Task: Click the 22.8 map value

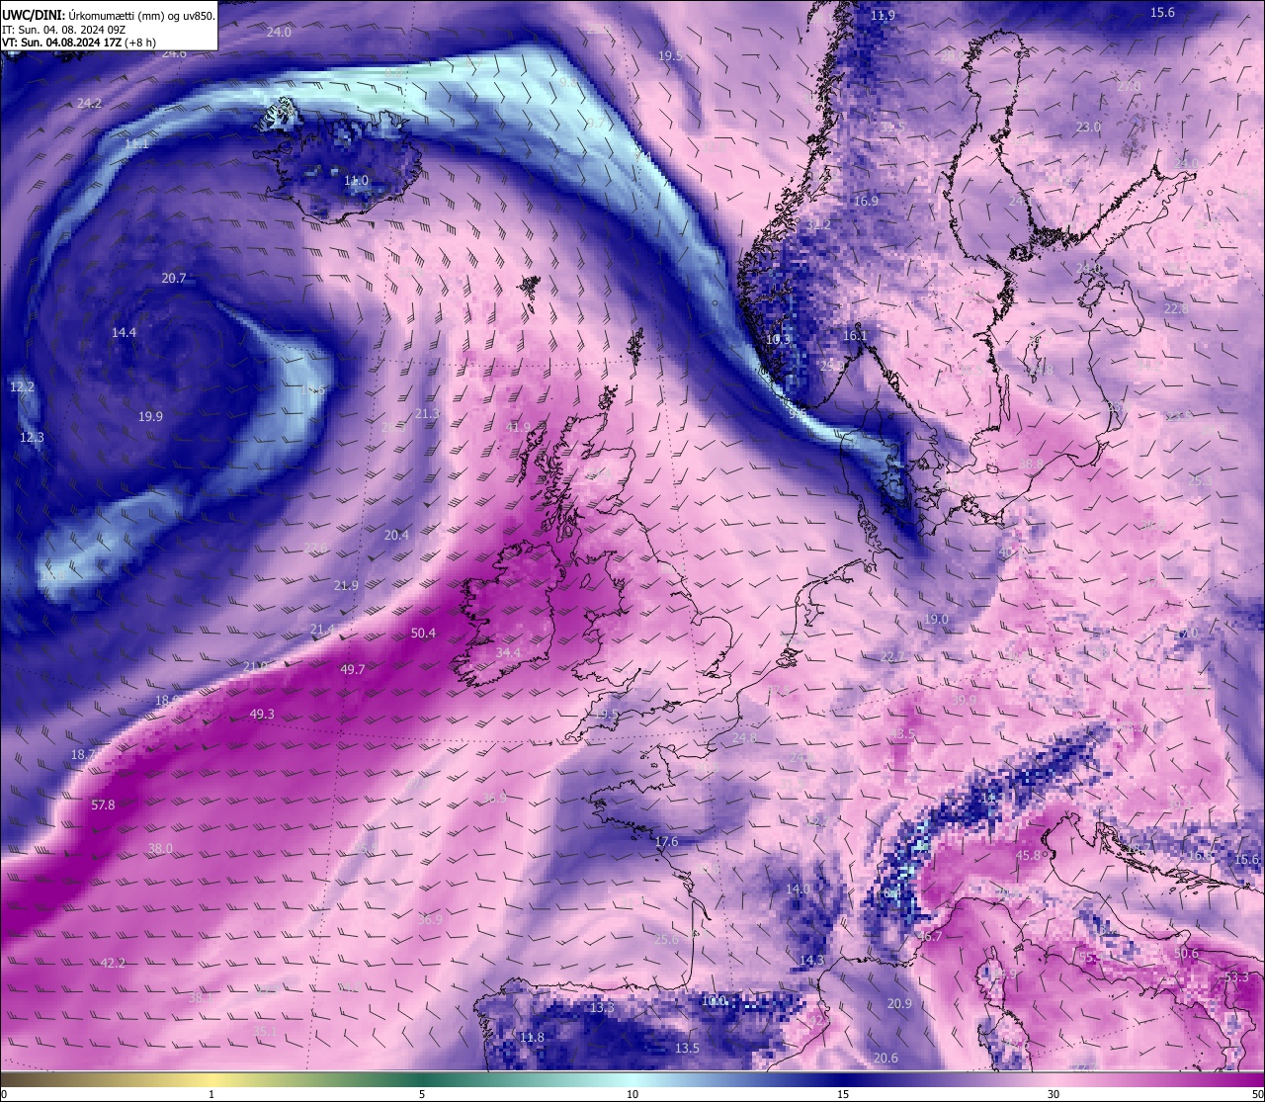Action: (1176, 309)
